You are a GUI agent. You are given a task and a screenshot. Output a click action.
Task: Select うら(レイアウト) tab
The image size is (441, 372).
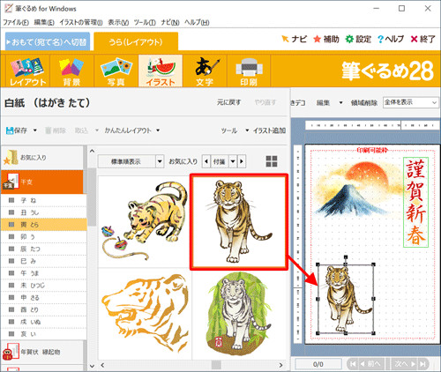pyautogui.click(x=136, y=41)
